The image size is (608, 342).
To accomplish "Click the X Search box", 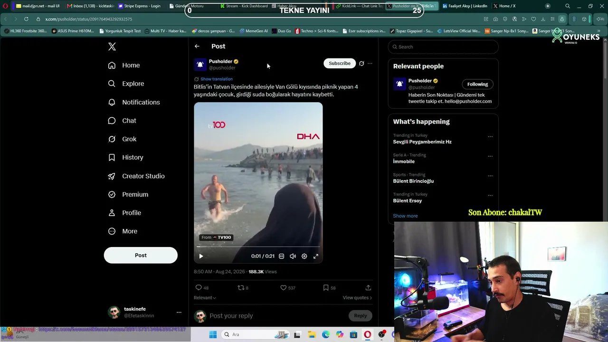I will (x=443, y=47).
